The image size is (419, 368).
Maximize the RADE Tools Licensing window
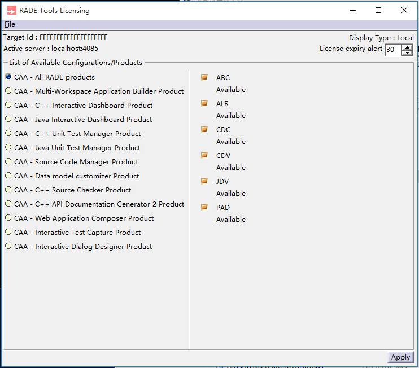(x=378, y=10)
